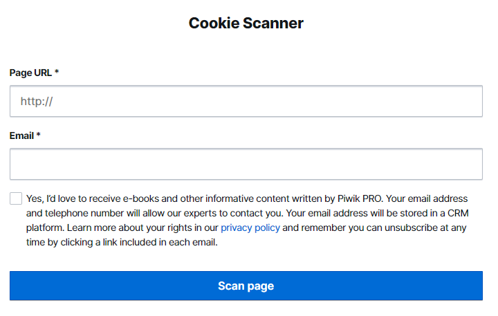Image resolution: width=498 pixels, height=316 pixels.
Task: Click the 'Scan page' button label text
Action: click(x=246, y=286)
